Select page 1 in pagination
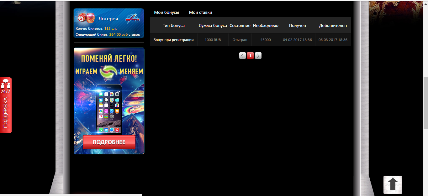 click(x=250, y=56)
